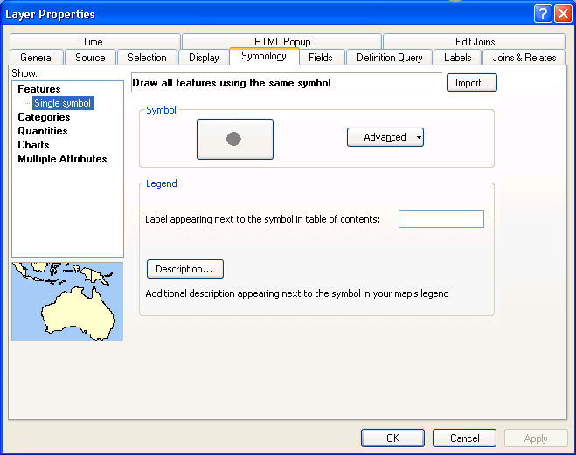Open the Advanced dropdown menu
Image resolution: width=576 pixels, height=455 pixels.
385,137
